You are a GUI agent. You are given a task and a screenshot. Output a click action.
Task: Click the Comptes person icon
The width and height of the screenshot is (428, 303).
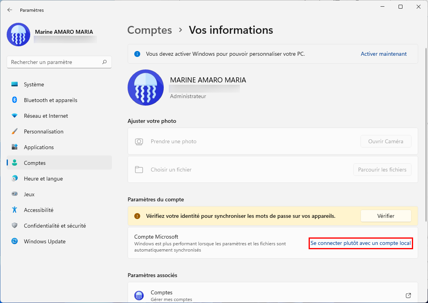[x=15, y=163]
